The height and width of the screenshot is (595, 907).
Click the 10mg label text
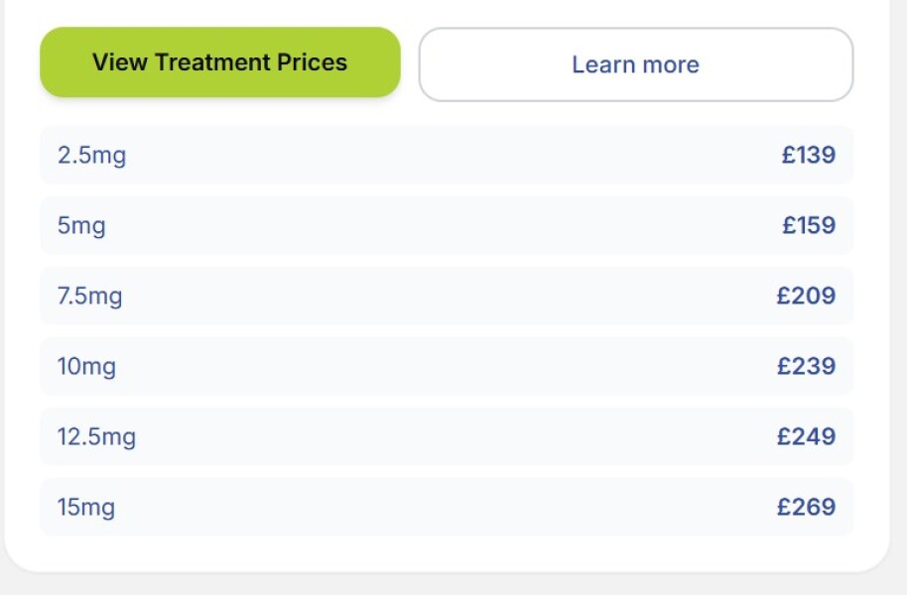click(86, 367)
